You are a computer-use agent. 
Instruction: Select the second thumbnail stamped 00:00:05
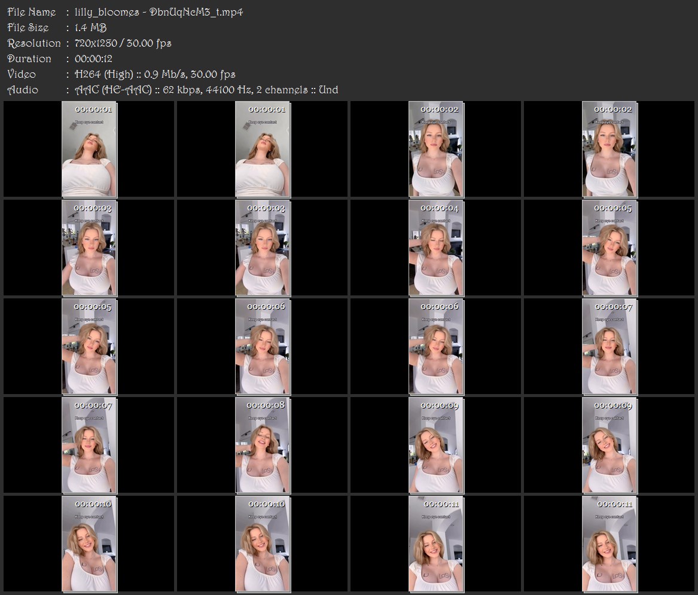(x=89, y=347)
